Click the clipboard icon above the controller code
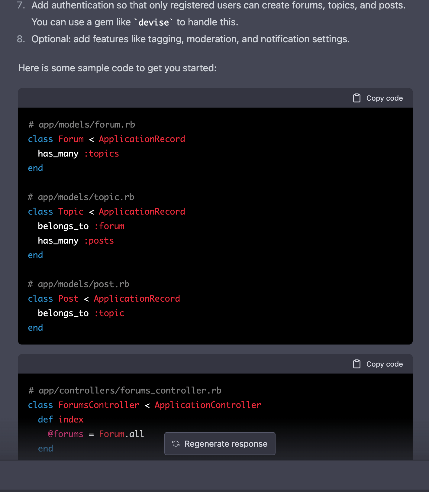The width and height of the screenshot is (429, 492). coord(357,364)
